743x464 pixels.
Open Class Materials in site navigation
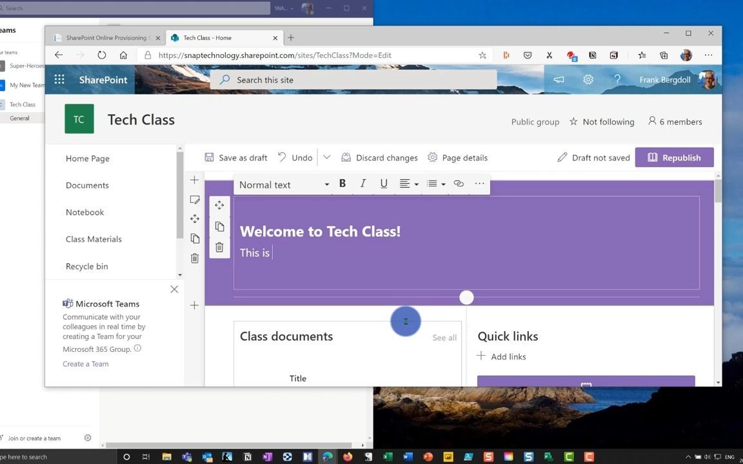point(94,239)
